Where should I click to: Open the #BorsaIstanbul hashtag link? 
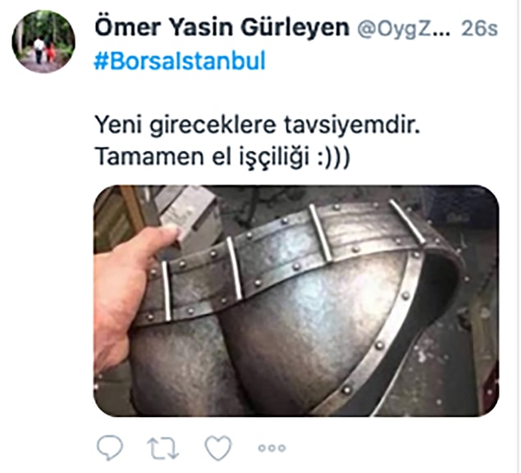[180, 61]
